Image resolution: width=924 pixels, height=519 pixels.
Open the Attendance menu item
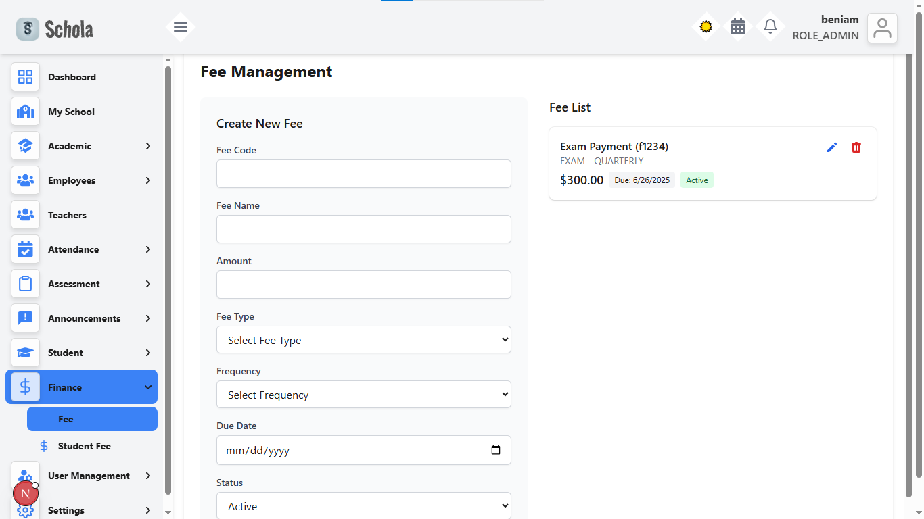click(x=81, y=249)
